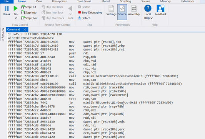Click Step Over Back button
The image size is (205, 139).
click(53, 18)
